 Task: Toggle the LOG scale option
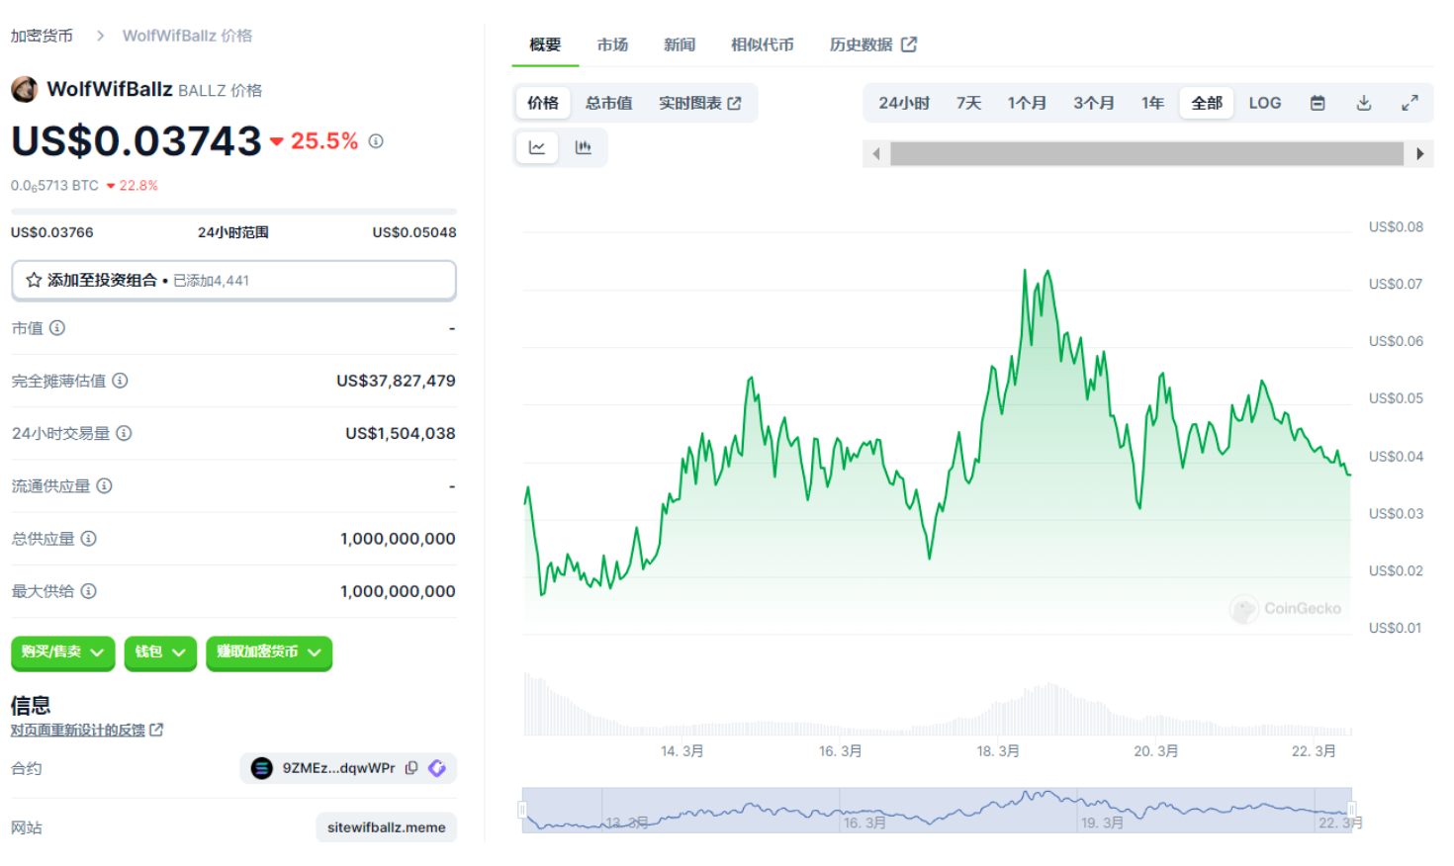1264,103
